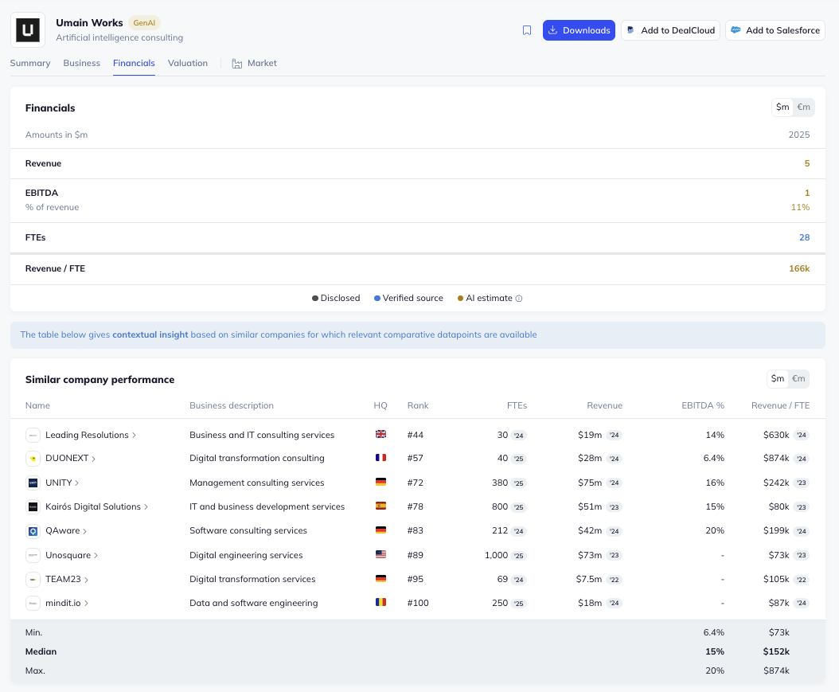This screenshot has height=692, width=839.
Task: Click the AI estimate info icon
Action: click(519, 299)
